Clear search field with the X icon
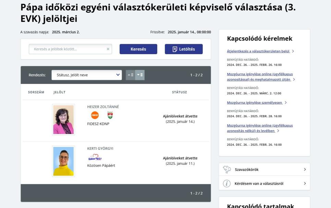The width and height of the screenshot is (331, 208). pos(108,49)
